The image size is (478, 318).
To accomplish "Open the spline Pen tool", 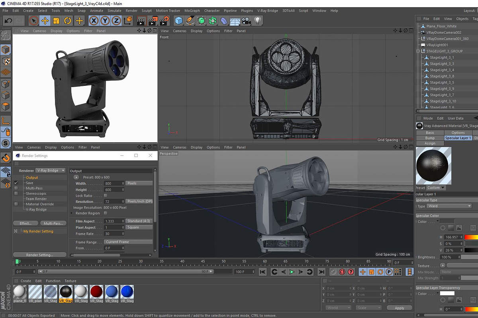I will [x=190, y=21].
